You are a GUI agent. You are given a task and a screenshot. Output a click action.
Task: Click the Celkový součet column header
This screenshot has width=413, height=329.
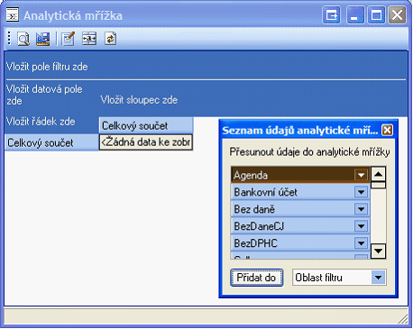click(x=146, y=125)
